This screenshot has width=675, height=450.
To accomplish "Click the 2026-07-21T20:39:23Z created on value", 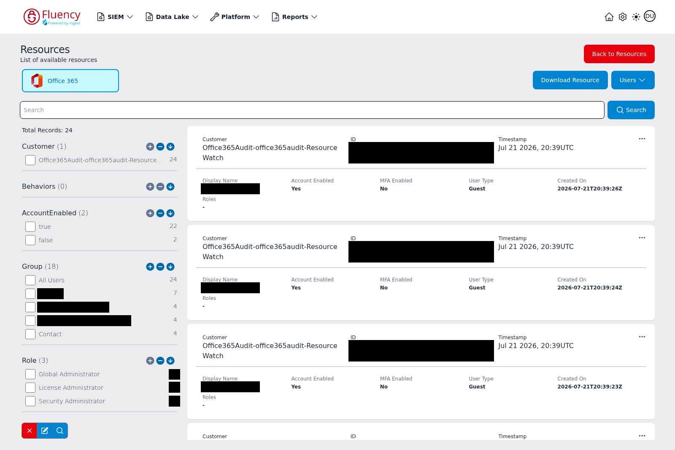I will click(590, 387).
